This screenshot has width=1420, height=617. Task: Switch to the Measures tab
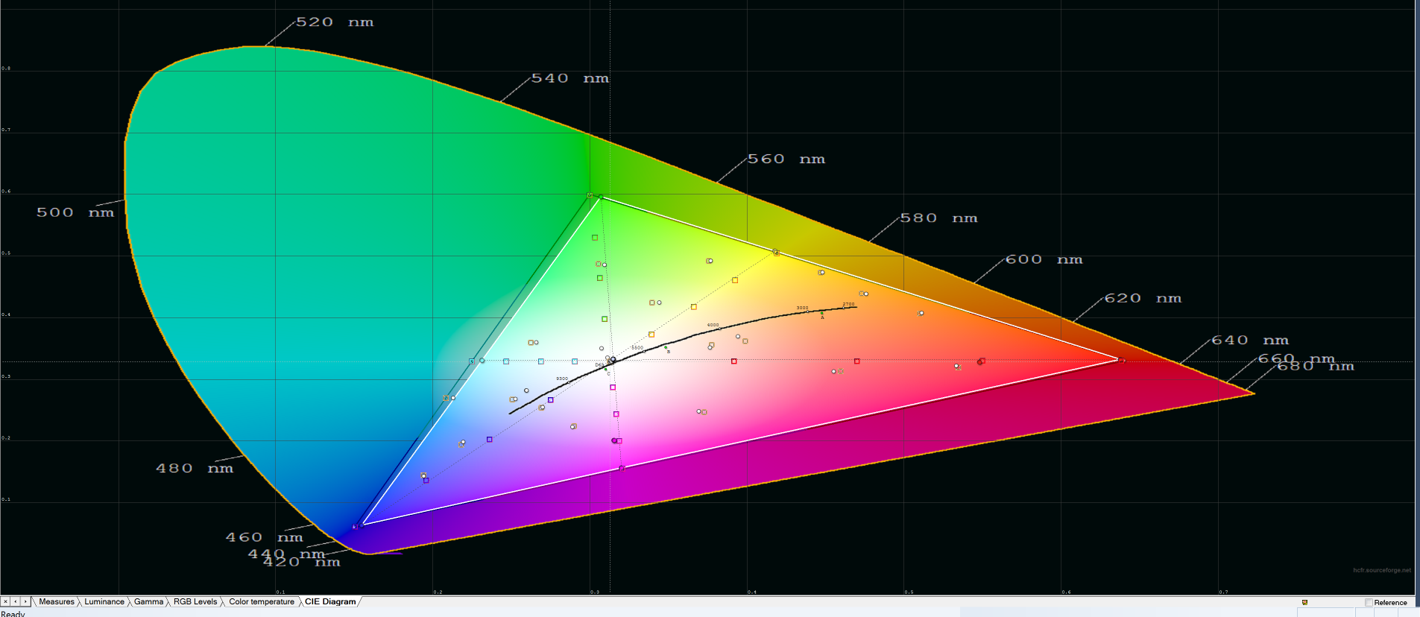pyautogui.click(x=57, y=601)
